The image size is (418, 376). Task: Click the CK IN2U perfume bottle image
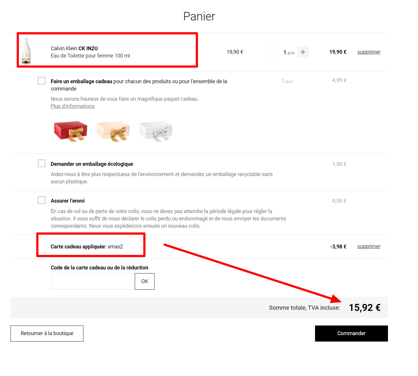point(26,51)
